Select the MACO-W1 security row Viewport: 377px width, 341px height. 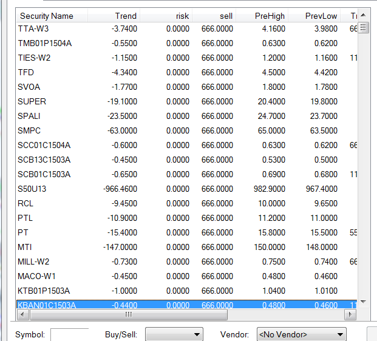186,276
